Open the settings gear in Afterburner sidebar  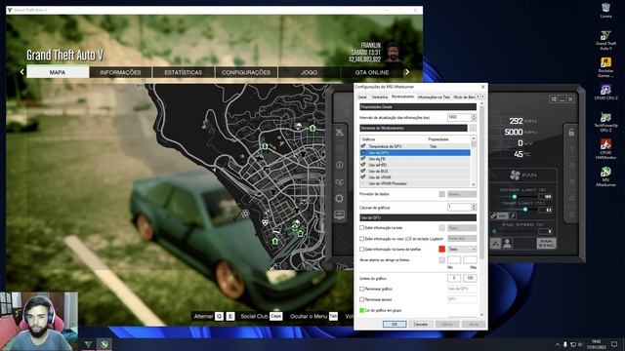click(339, 198)
